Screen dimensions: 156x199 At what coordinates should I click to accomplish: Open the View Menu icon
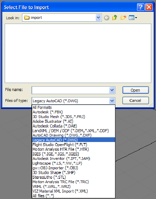tap(133, 18)
